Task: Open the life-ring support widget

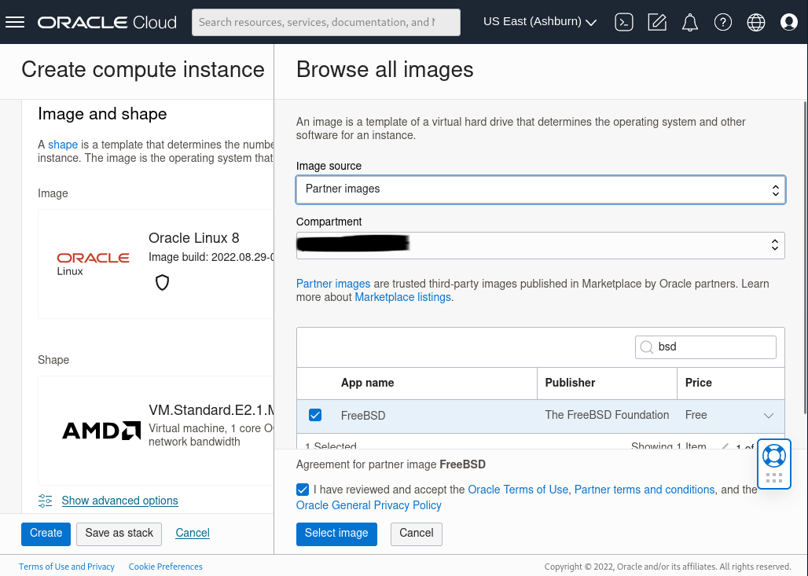Action: tap(774, 456)
